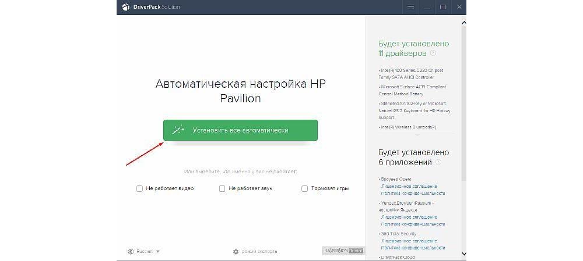This screenshot has height=261, width=583.
Task: Click Yandex.Browser (Russian) application entry
Action: (406, 206)
